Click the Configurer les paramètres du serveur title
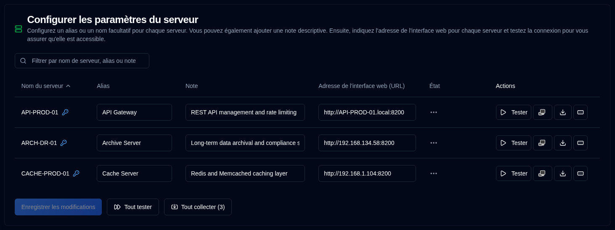 [113, 20]
